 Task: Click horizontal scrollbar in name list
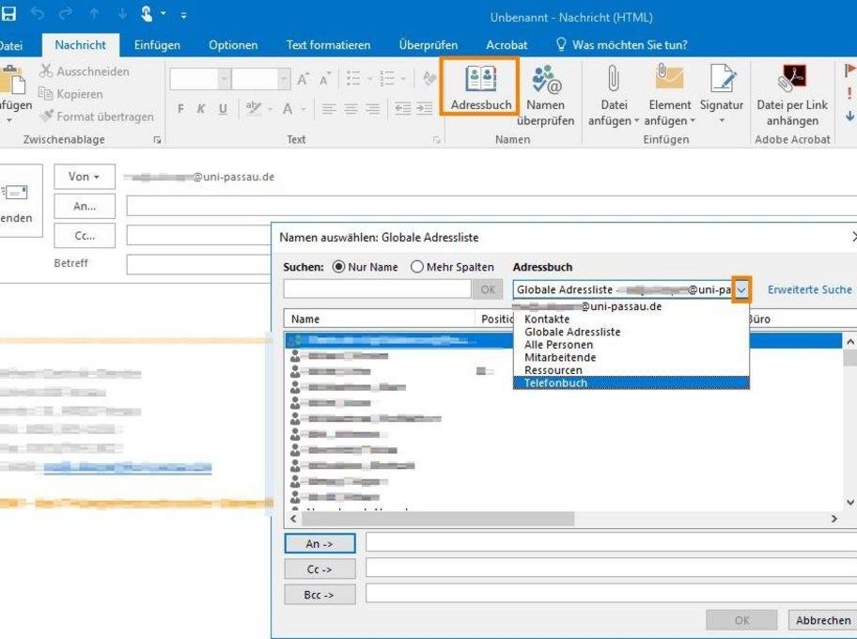(438, 519)
